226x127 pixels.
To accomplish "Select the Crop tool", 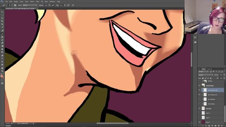I will pyautogui.click(x=2, y=24).
